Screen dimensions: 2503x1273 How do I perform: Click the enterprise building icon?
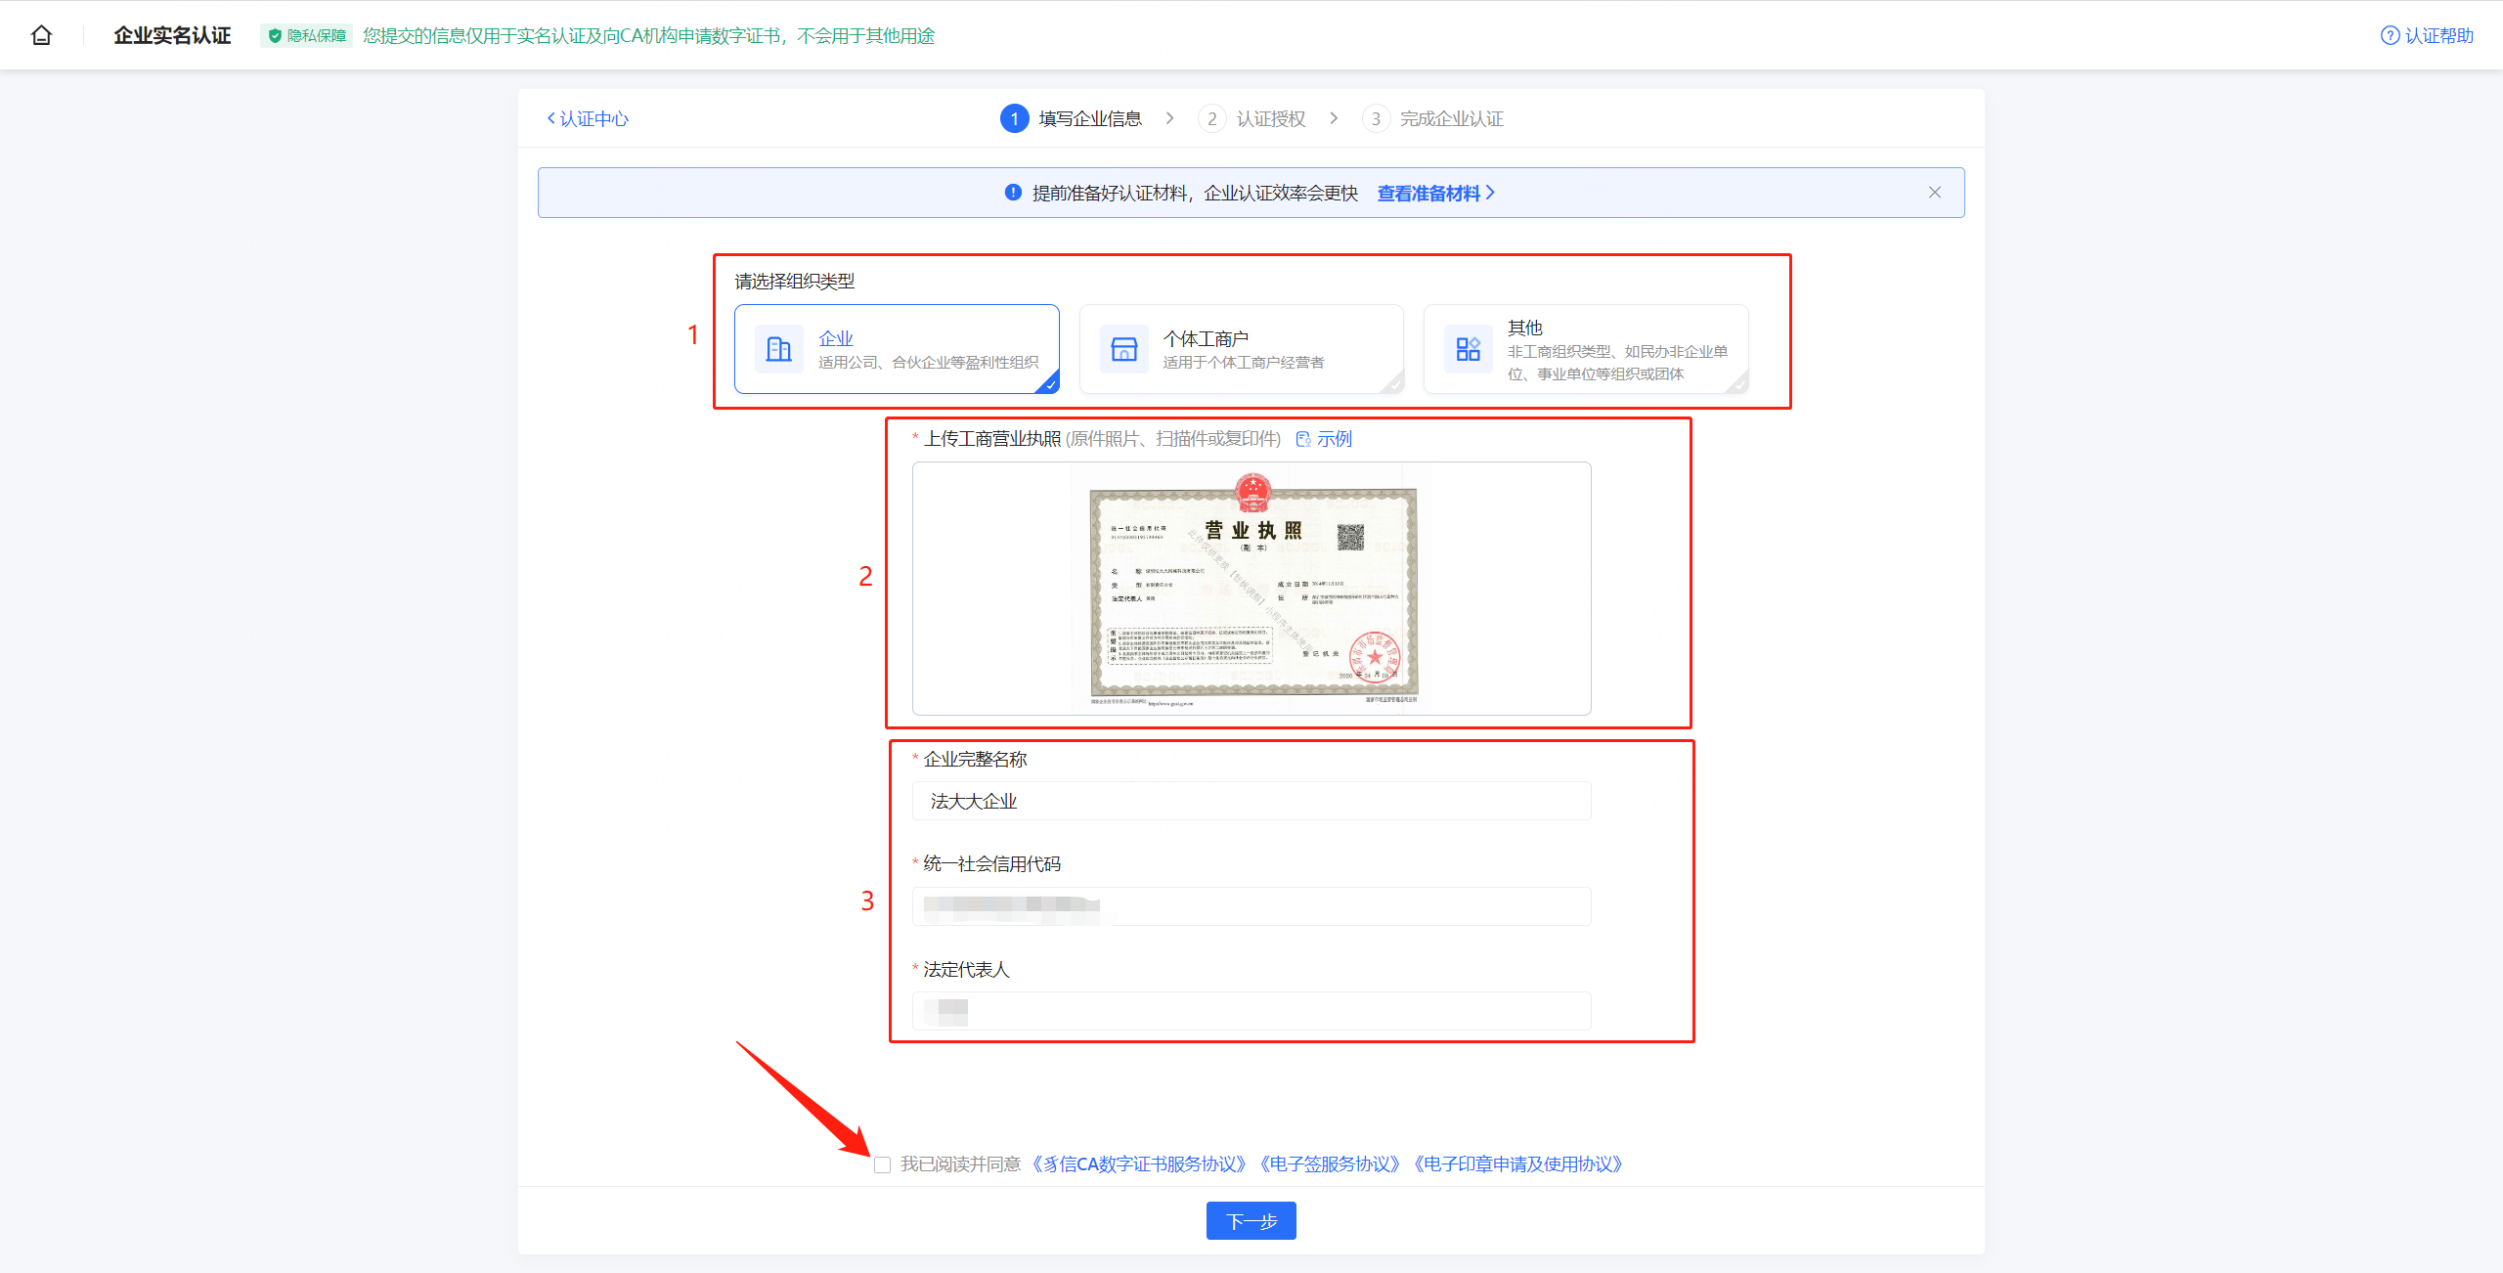pyautogui.click(x=778, y=349)
